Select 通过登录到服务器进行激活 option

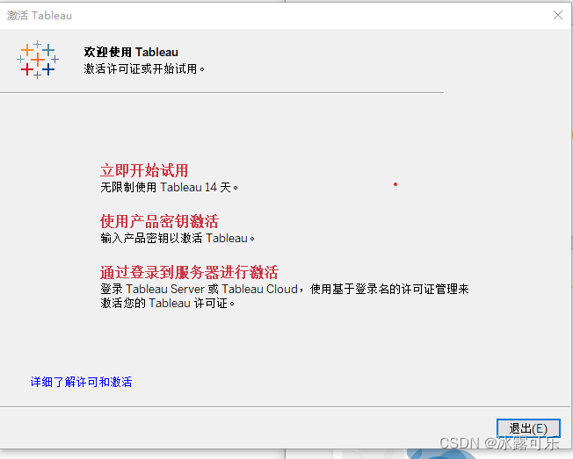point(189,272)
